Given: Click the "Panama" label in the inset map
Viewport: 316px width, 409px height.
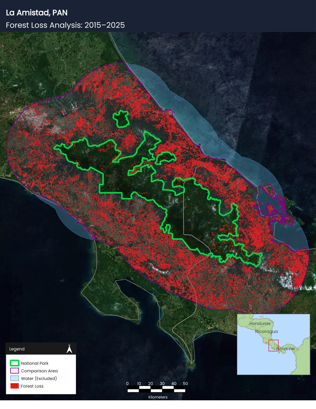Looking at the screenshot, I should pos(285,349).
